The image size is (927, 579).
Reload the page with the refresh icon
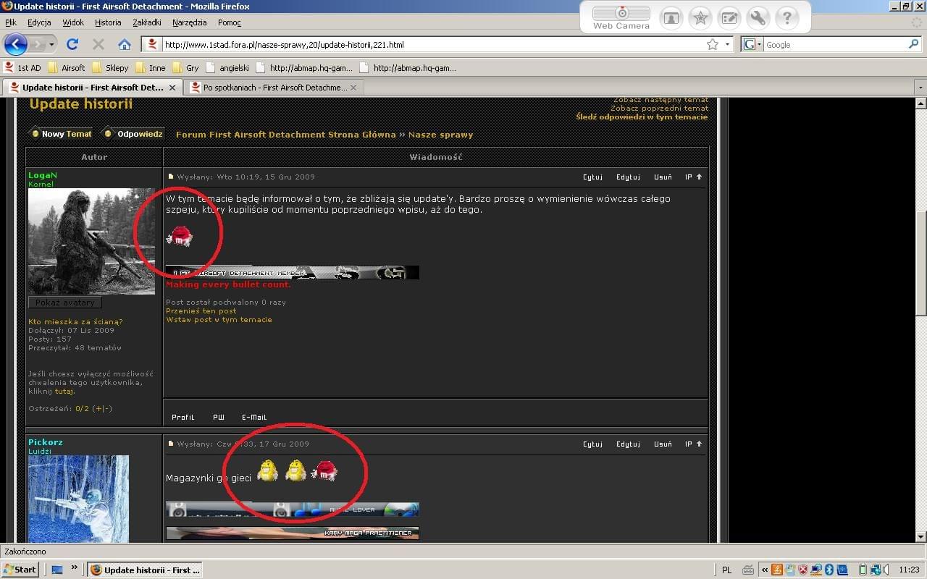click(x=72, y=44)
